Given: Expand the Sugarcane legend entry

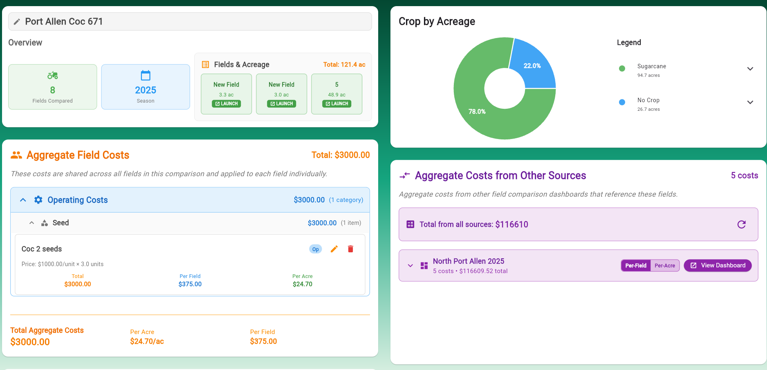Looking at the screenshot, I should tap(750, 69).
